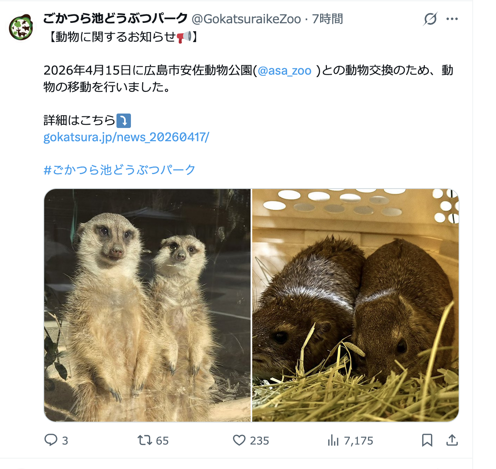Click the display name ごかつら池どうぶつパーク

(x=115, y=18)
